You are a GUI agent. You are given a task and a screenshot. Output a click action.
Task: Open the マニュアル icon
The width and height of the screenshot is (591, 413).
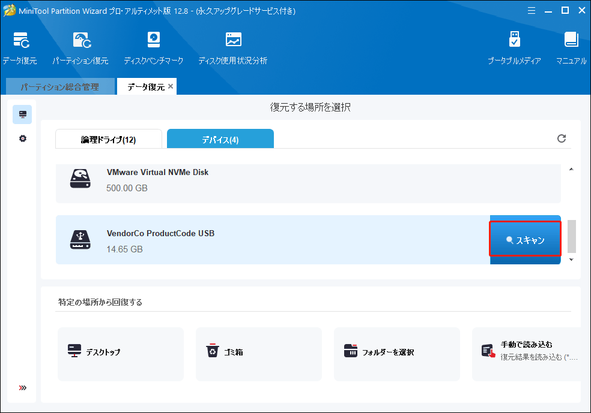coord(571,49)
